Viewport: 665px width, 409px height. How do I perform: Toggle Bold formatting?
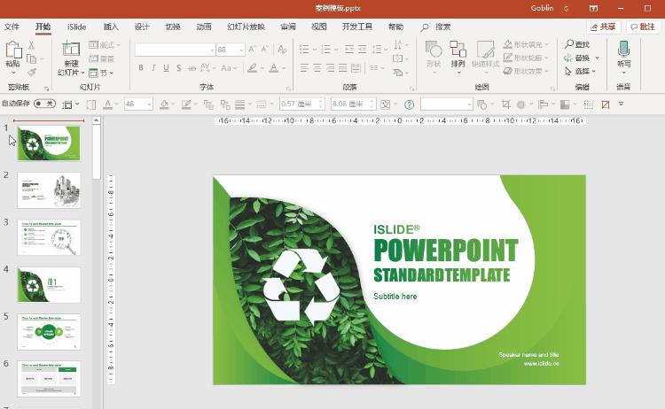141,67
